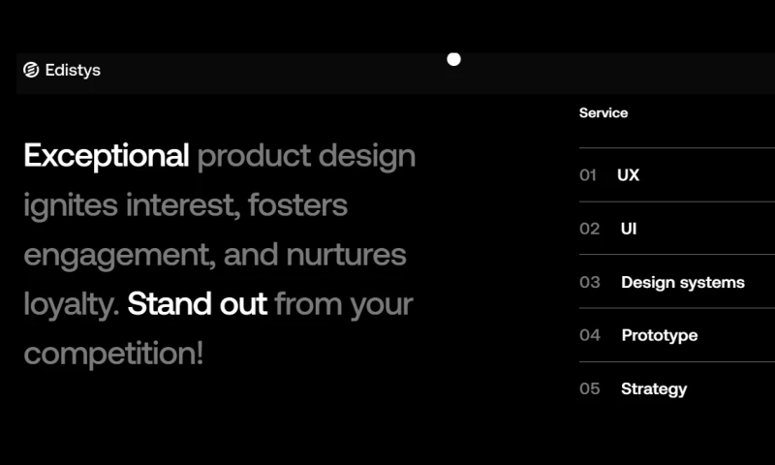775x465 pixels.
Task: Click the phrase product design in headline
Action: tap(306, 155)
